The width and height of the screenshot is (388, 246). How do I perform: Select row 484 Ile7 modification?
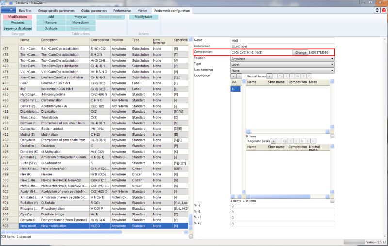point(95,89)
